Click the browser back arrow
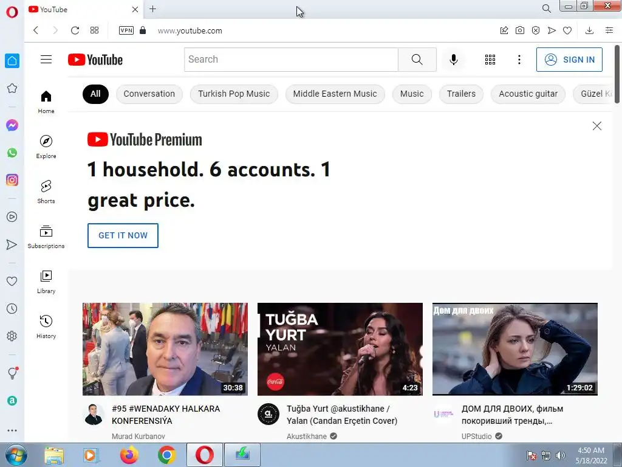 point(36,30)
